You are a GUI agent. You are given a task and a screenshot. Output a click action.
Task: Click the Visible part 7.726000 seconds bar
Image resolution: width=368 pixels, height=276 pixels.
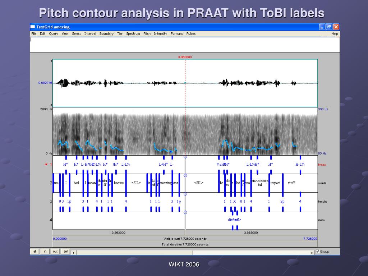click(185, 239)
